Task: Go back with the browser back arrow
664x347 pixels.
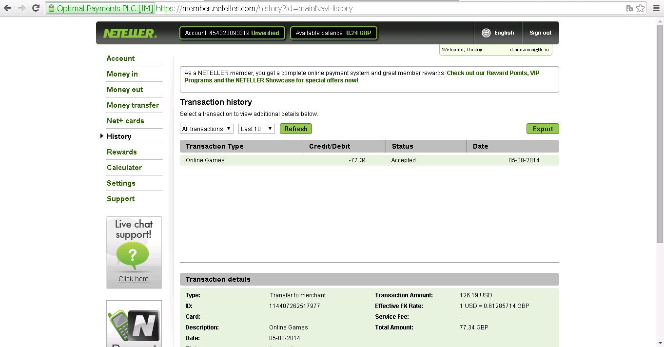Action: [7, 8]
